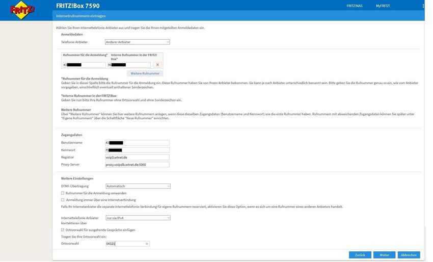Image resolution: width=433 pixels, height=262 pixels.
Task: Click the Ortsvorwahl field containing 04321
Action: (x=127, y=244)
